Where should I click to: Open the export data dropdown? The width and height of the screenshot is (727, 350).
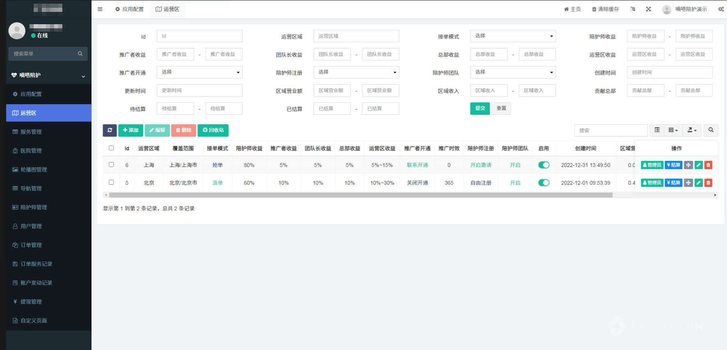coord(692,130)
